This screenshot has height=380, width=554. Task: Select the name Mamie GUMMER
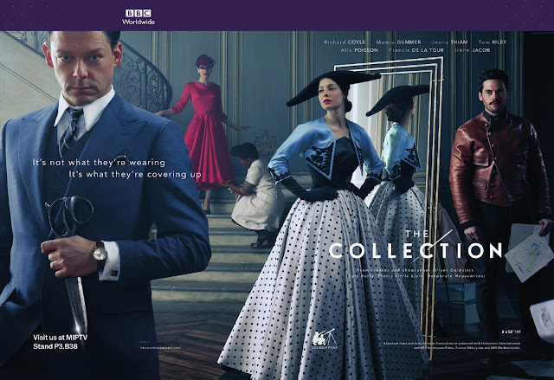click(398, 42)
